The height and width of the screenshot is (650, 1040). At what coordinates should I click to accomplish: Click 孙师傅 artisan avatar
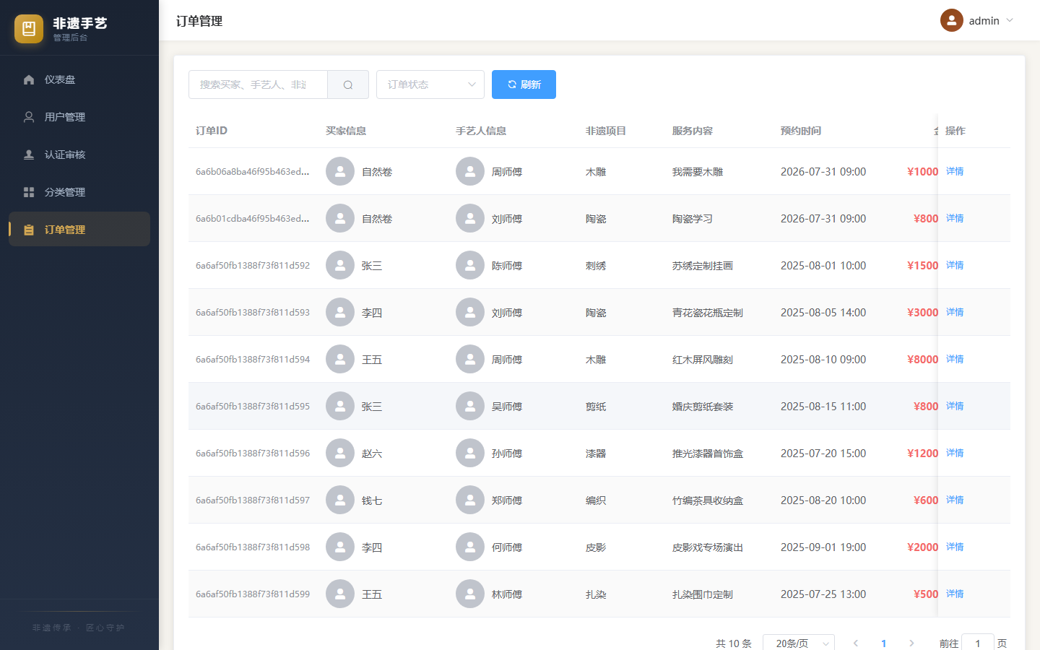point(470,453)
